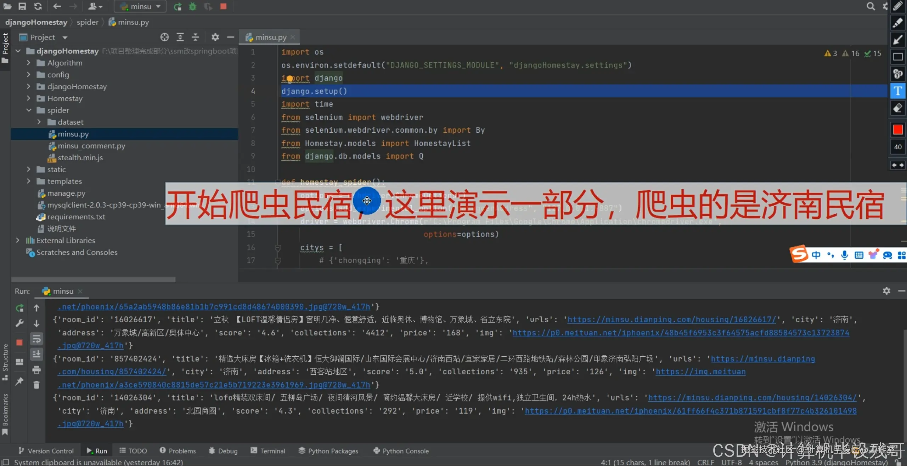907x466 pixels.
Task: Select the eraser annotation tool
Action: 897,108
